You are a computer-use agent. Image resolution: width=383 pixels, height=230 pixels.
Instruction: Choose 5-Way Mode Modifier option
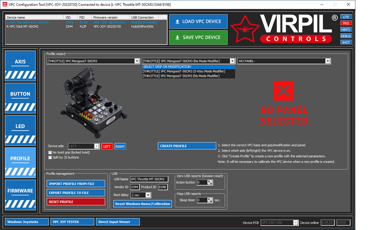pyautogui.click(x=189, y=71)
